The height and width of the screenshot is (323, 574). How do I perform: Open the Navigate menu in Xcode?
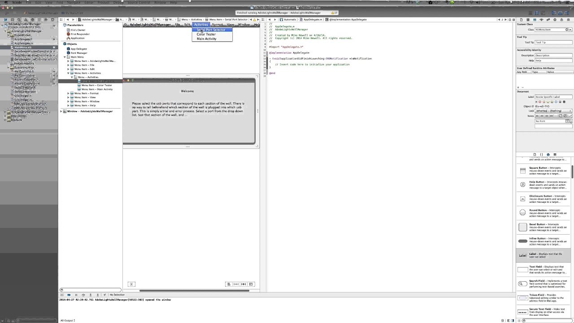[x=74, y=2]
